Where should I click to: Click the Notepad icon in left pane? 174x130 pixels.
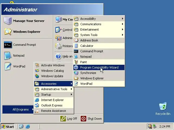(8, 56)
